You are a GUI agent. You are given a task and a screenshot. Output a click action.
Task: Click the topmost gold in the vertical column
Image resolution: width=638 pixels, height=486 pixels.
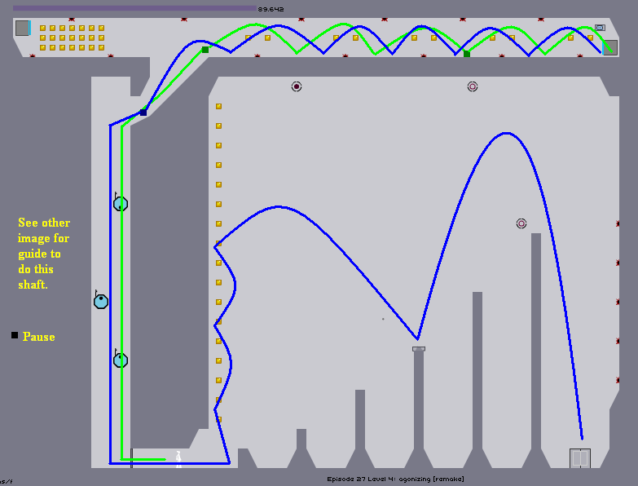pos(218,106)
